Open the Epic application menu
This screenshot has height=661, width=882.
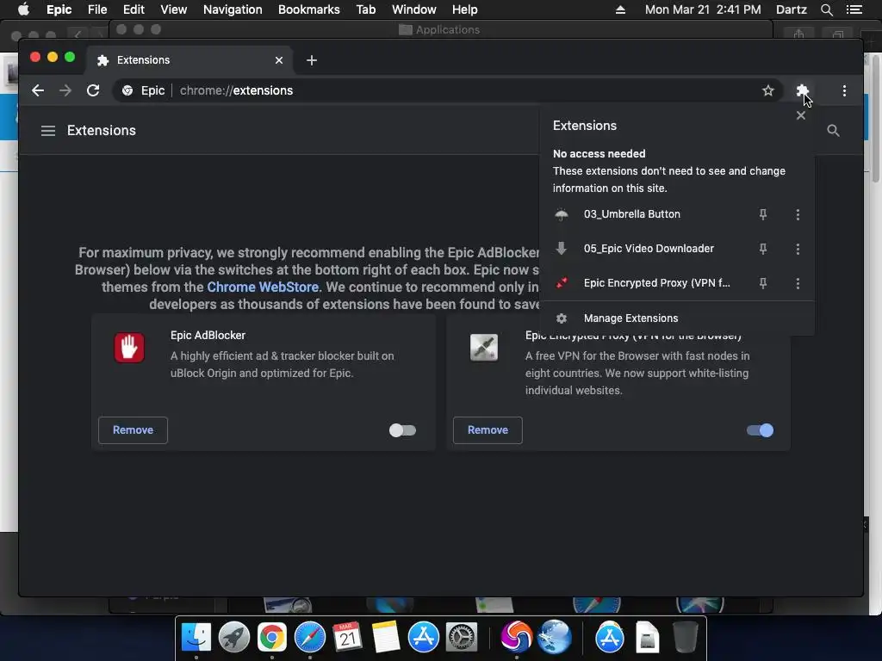[59, 9]
